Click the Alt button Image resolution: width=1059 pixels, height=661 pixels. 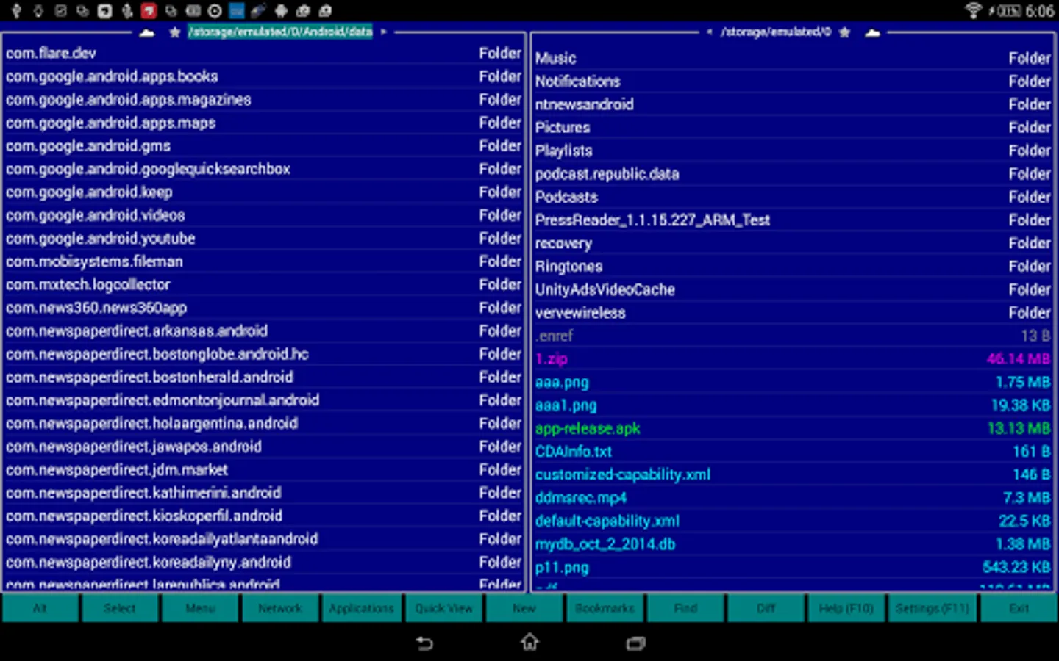click(40, 608)
